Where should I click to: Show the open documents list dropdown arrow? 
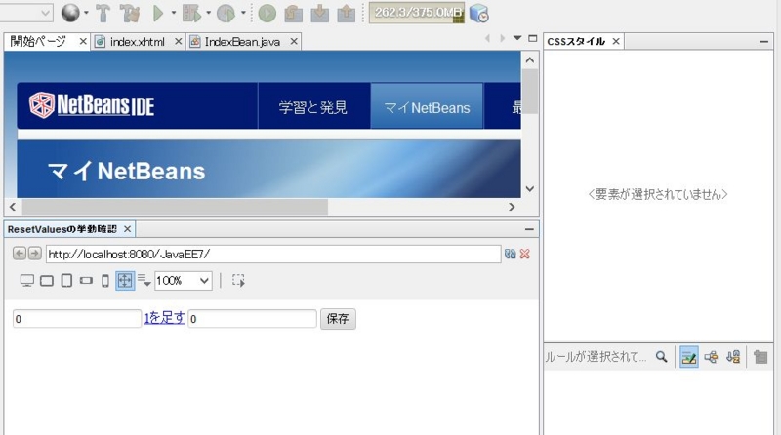517,38
